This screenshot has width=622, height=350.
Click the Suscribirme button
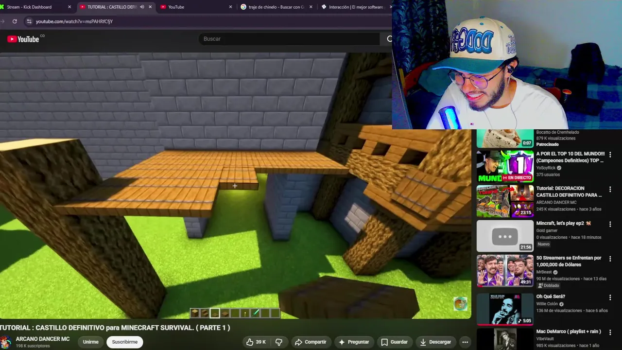pos(124,342)
